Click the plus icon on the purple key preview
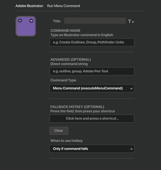This screenshot has width=161, height=170. 20,21
